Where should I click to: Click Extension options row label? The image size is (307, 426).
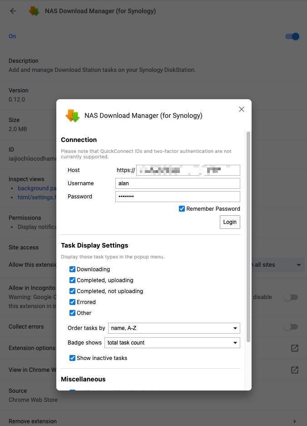(x=32, y=348)
